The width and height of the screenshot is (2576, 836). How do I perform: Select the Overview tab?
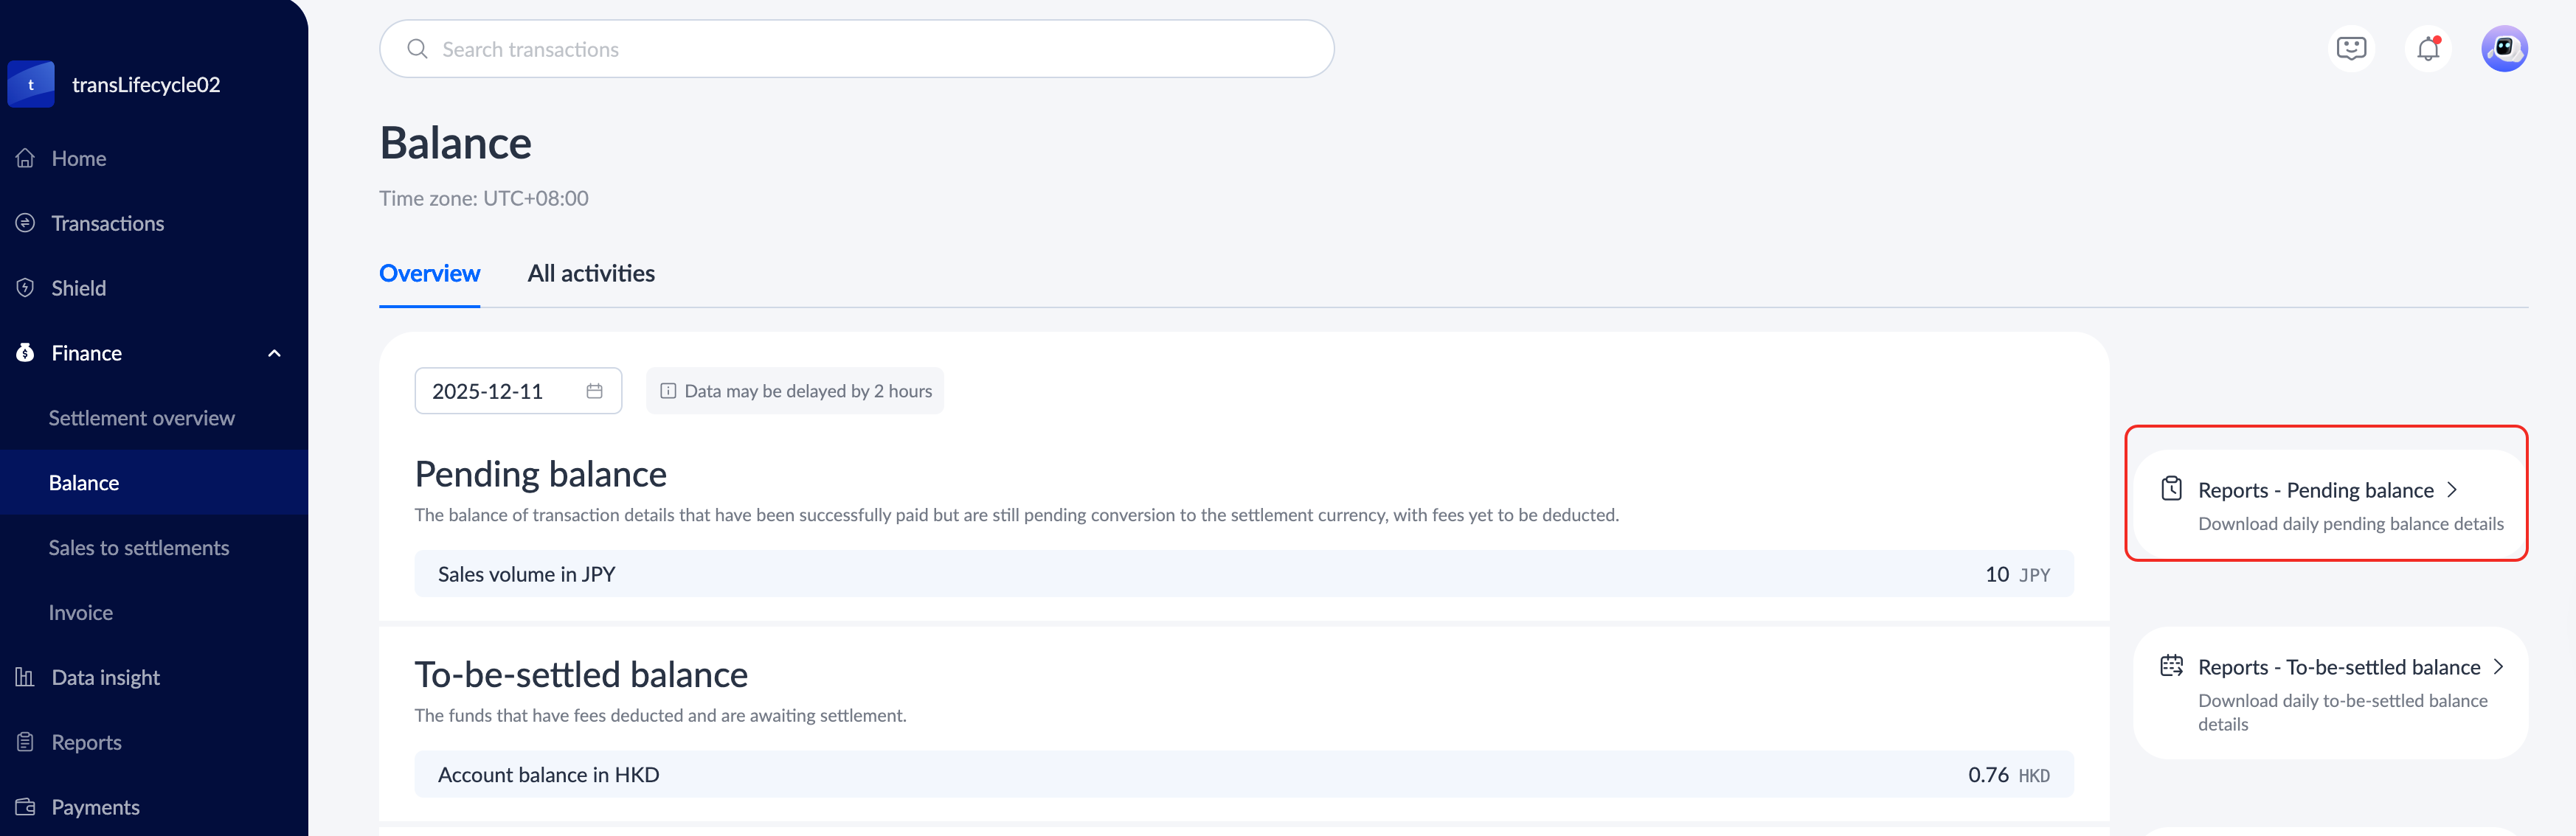click(429, 274)
